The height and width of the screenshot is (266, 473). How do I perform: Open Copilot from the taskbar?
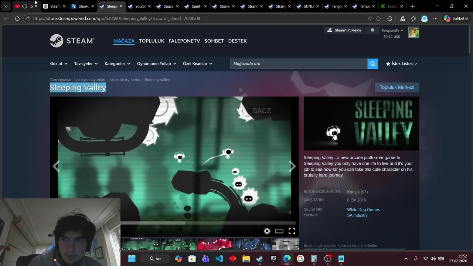[178, 259]
